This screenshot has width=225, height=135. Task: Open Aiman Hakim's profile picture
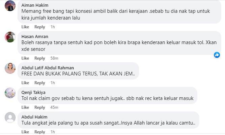click(x=10, y=6)
